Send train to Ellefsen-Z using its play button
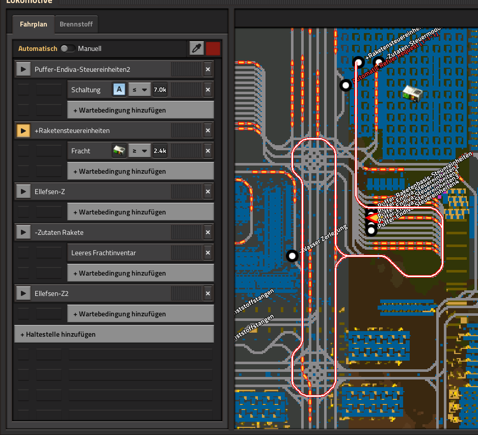Viewport: 478px width, 435px height. click(x=23, y=192)
